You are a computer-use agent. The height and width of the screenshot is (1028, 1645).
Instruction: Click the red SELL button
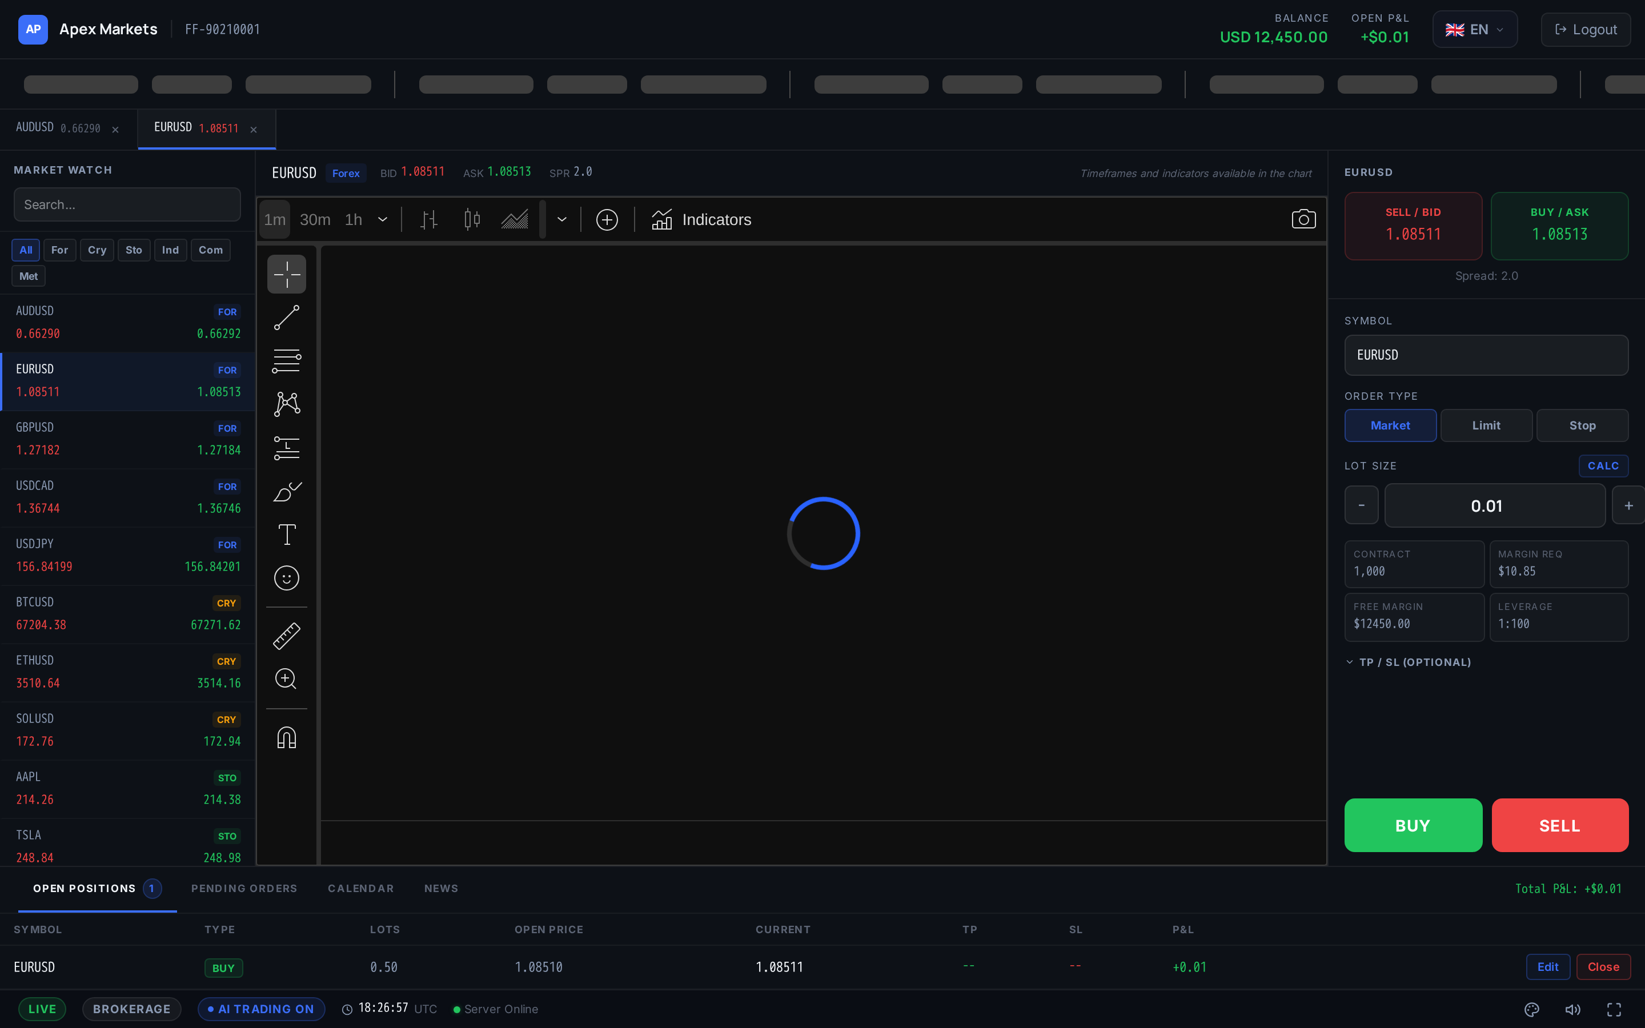(x=1559, y=825)
